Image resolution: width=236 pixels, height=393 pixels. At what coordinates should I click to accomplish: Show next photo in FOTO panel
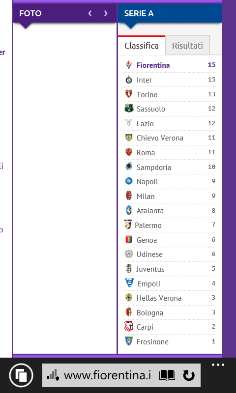[106, 13]
